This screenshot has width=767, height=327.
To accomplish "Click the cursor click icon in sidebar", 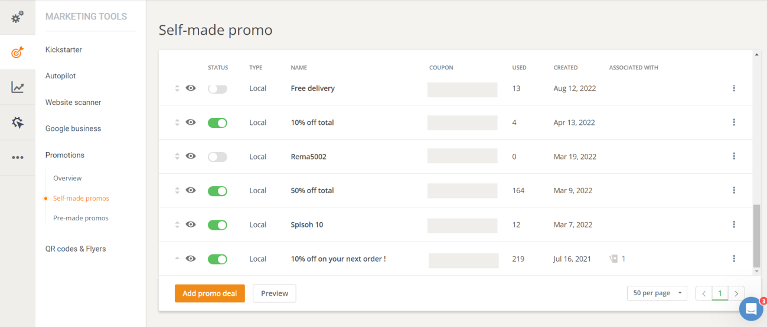I will pos(18,123).
